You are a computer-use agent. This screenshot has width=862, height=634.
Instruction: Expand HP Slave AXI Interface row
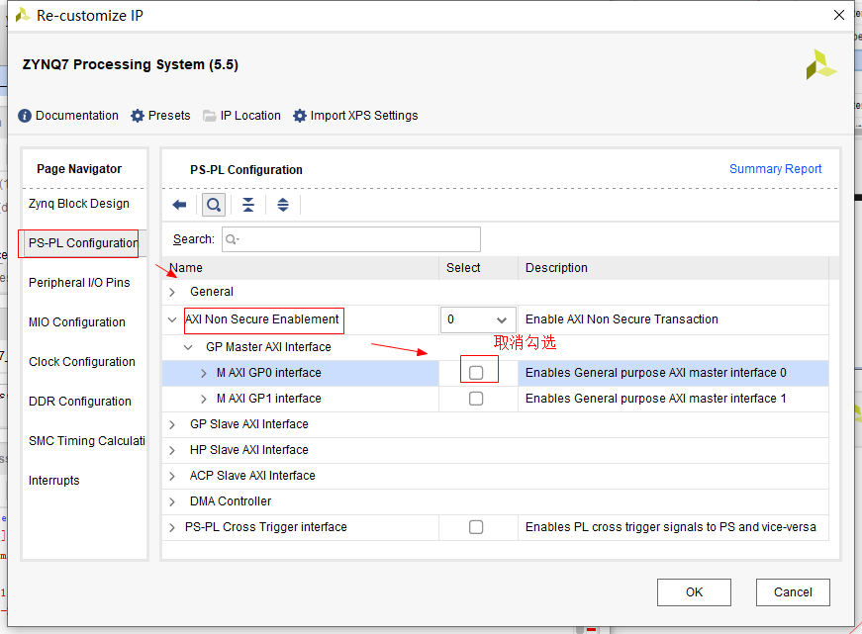pyautogui.click(x=172, y=450)
